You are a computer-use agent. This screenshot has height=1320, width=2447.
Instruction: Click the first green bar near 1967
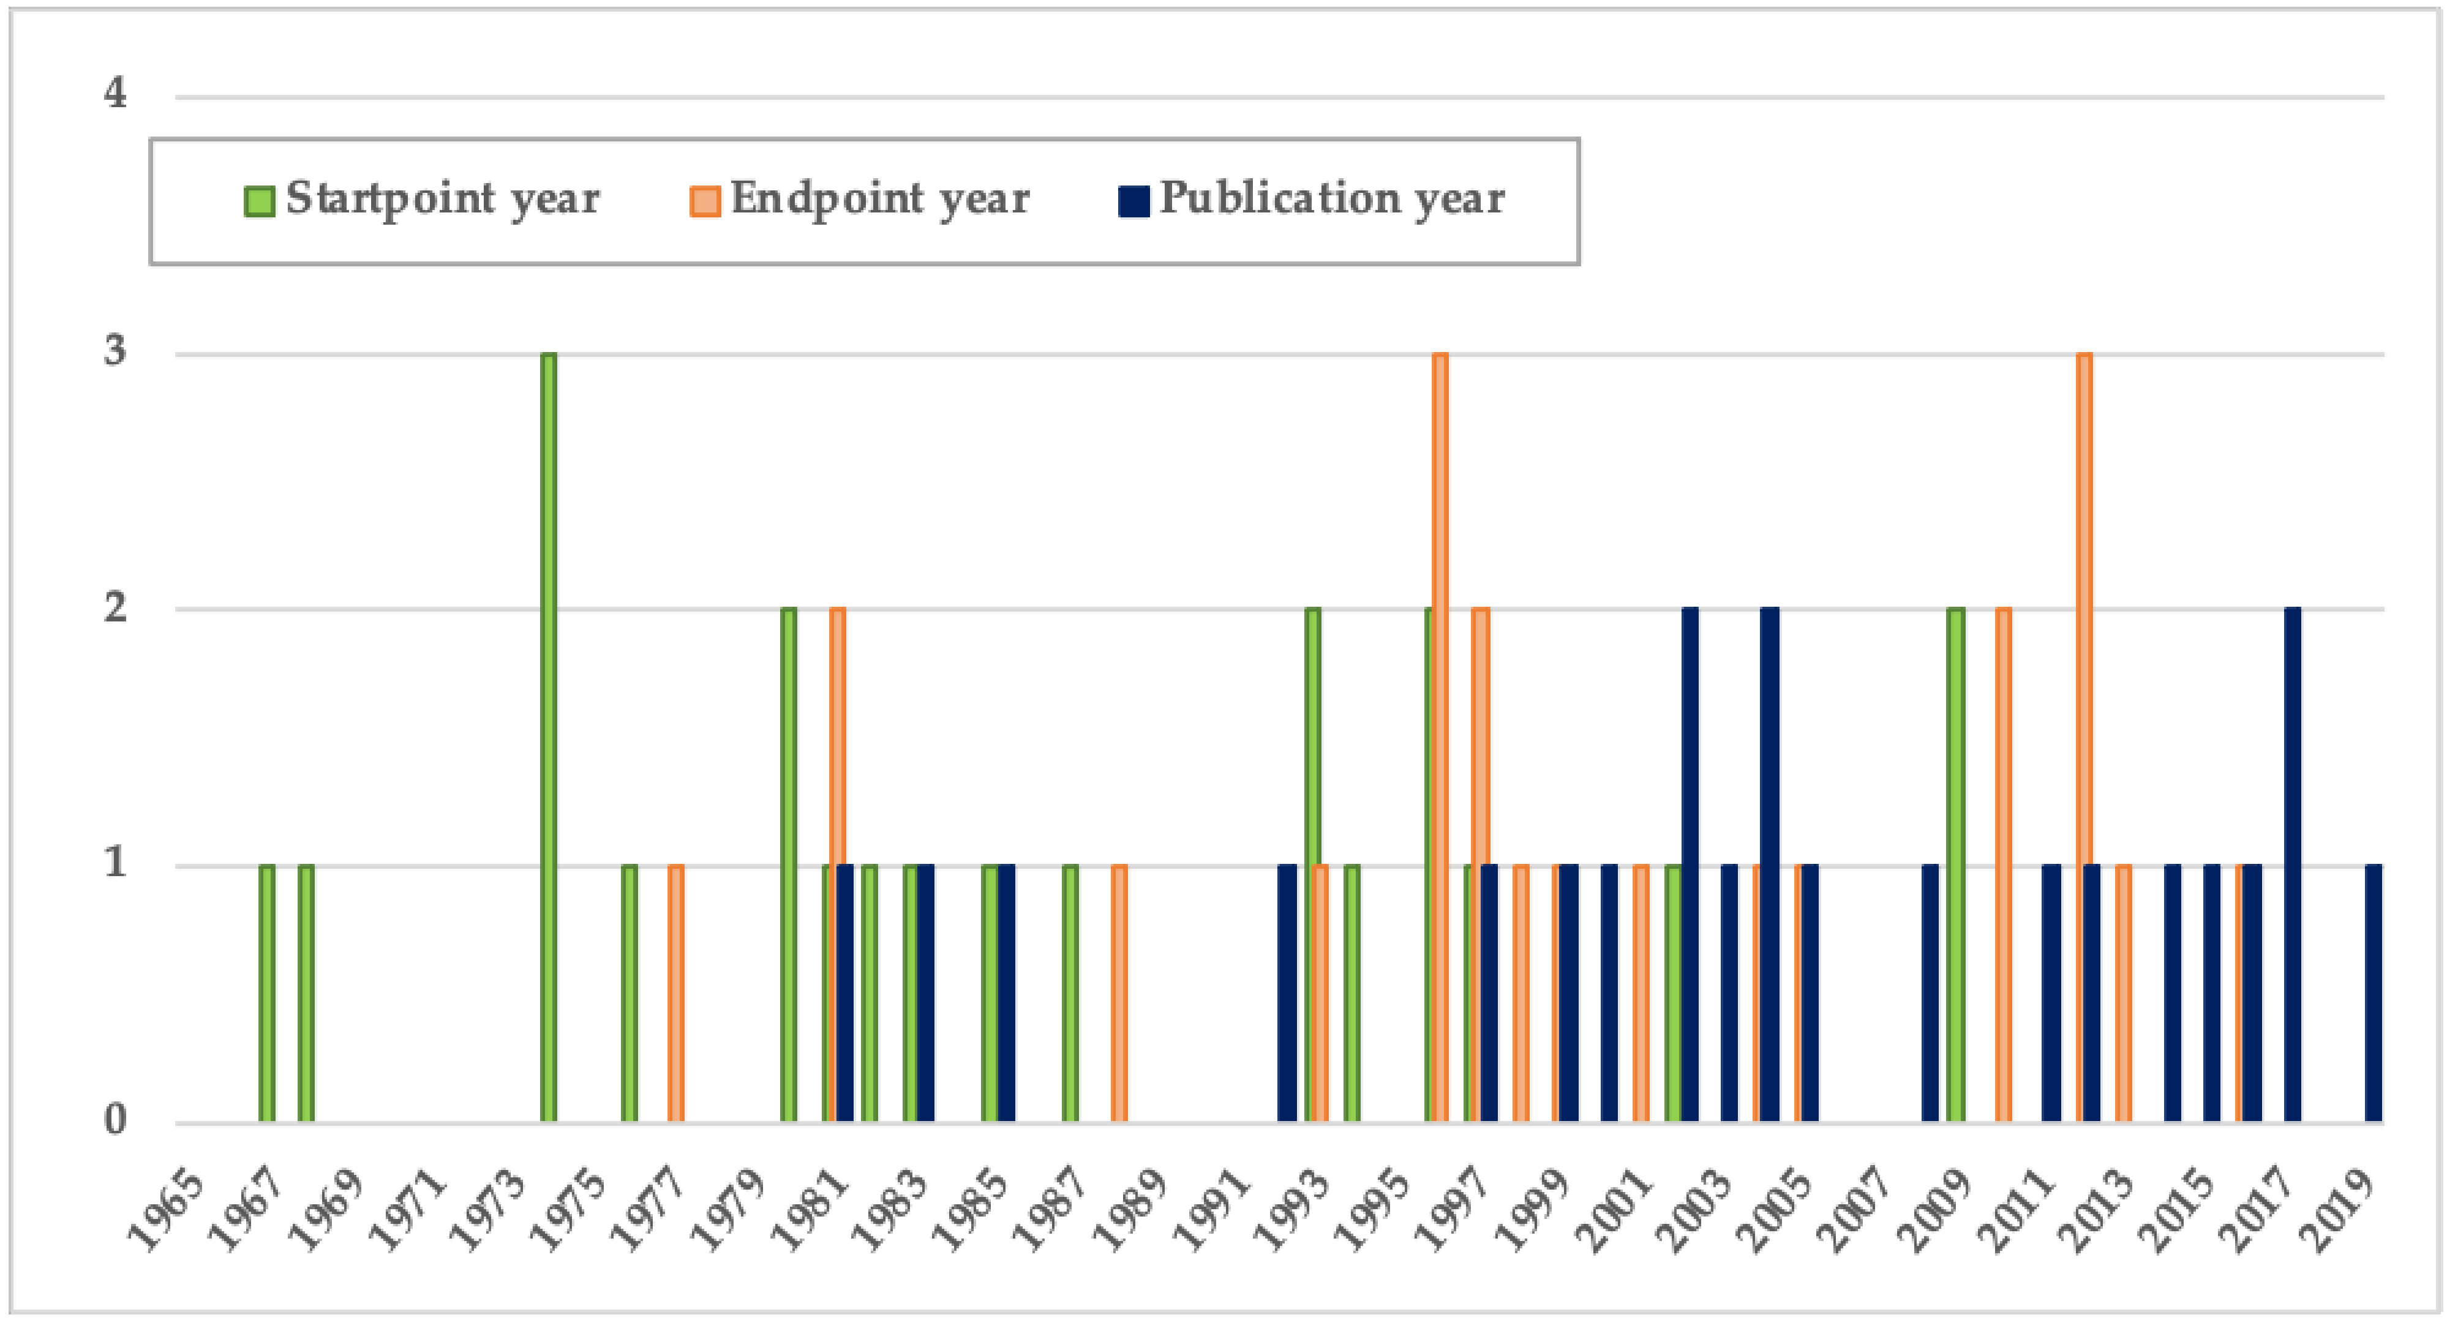click(267, 994)
